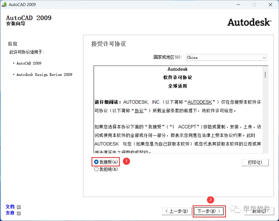The image size is (279, 221).
Task: Close the AutoCAD 2009 installer window
Action: pyautogui.click(x=270, y=5)
